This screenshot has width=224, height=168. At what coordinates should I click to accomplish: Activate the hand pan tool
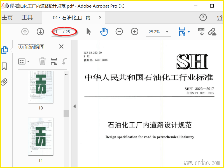(104, 32)
